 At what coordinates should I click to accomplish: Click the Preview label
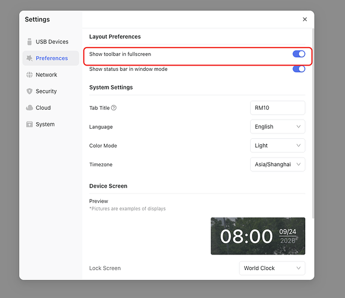click(98, 201)
